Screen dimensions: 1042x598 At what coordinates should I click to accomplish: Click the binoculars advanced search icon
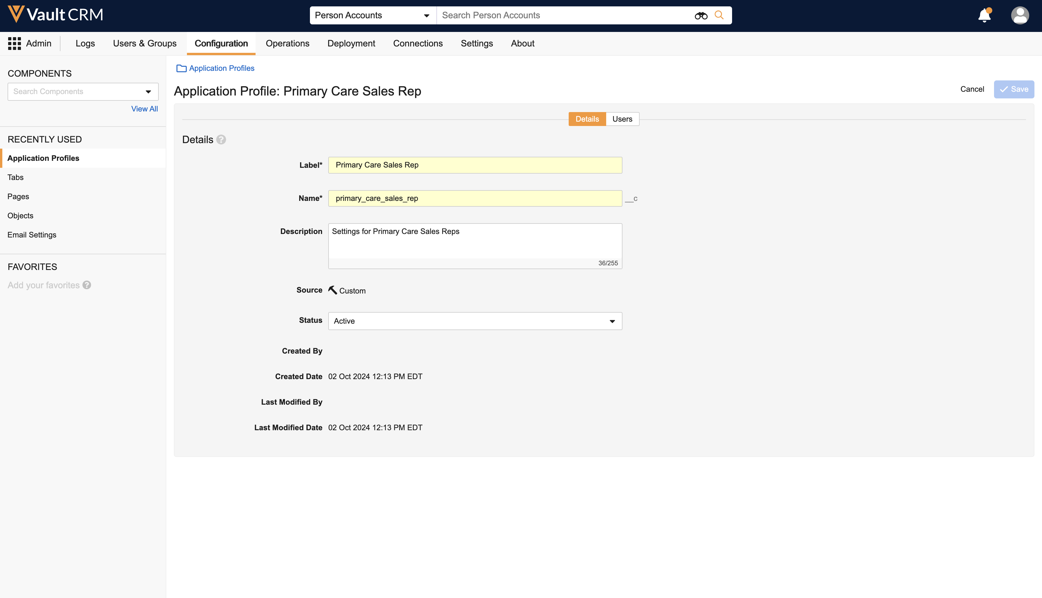701,16
